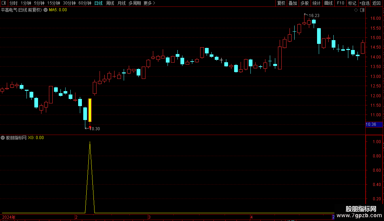Screen dimensions: 384x221
Task: Click the MA5: 0.00 indicator label
Action: 58,10
